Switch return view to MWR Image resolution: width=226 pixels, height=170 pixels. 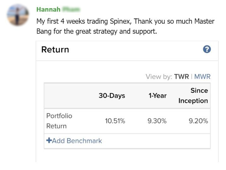click(x=202, y=76)
